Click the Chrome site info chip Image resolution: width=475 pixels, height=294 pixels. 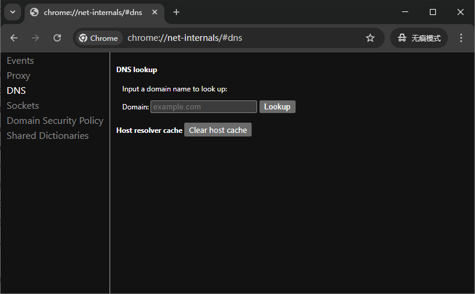click(x=99, y=38)
